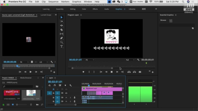Switch to the Color workspace
Image resolution: width=198 pixels, height=111 pixels.
tap(84, 9)
